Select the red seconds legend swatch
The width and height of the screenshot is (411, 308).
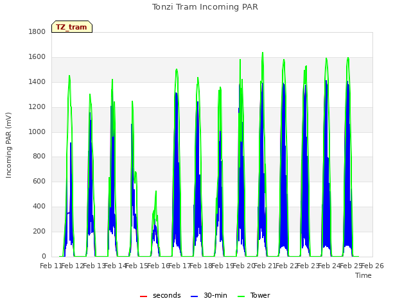(x=144, y=296)
